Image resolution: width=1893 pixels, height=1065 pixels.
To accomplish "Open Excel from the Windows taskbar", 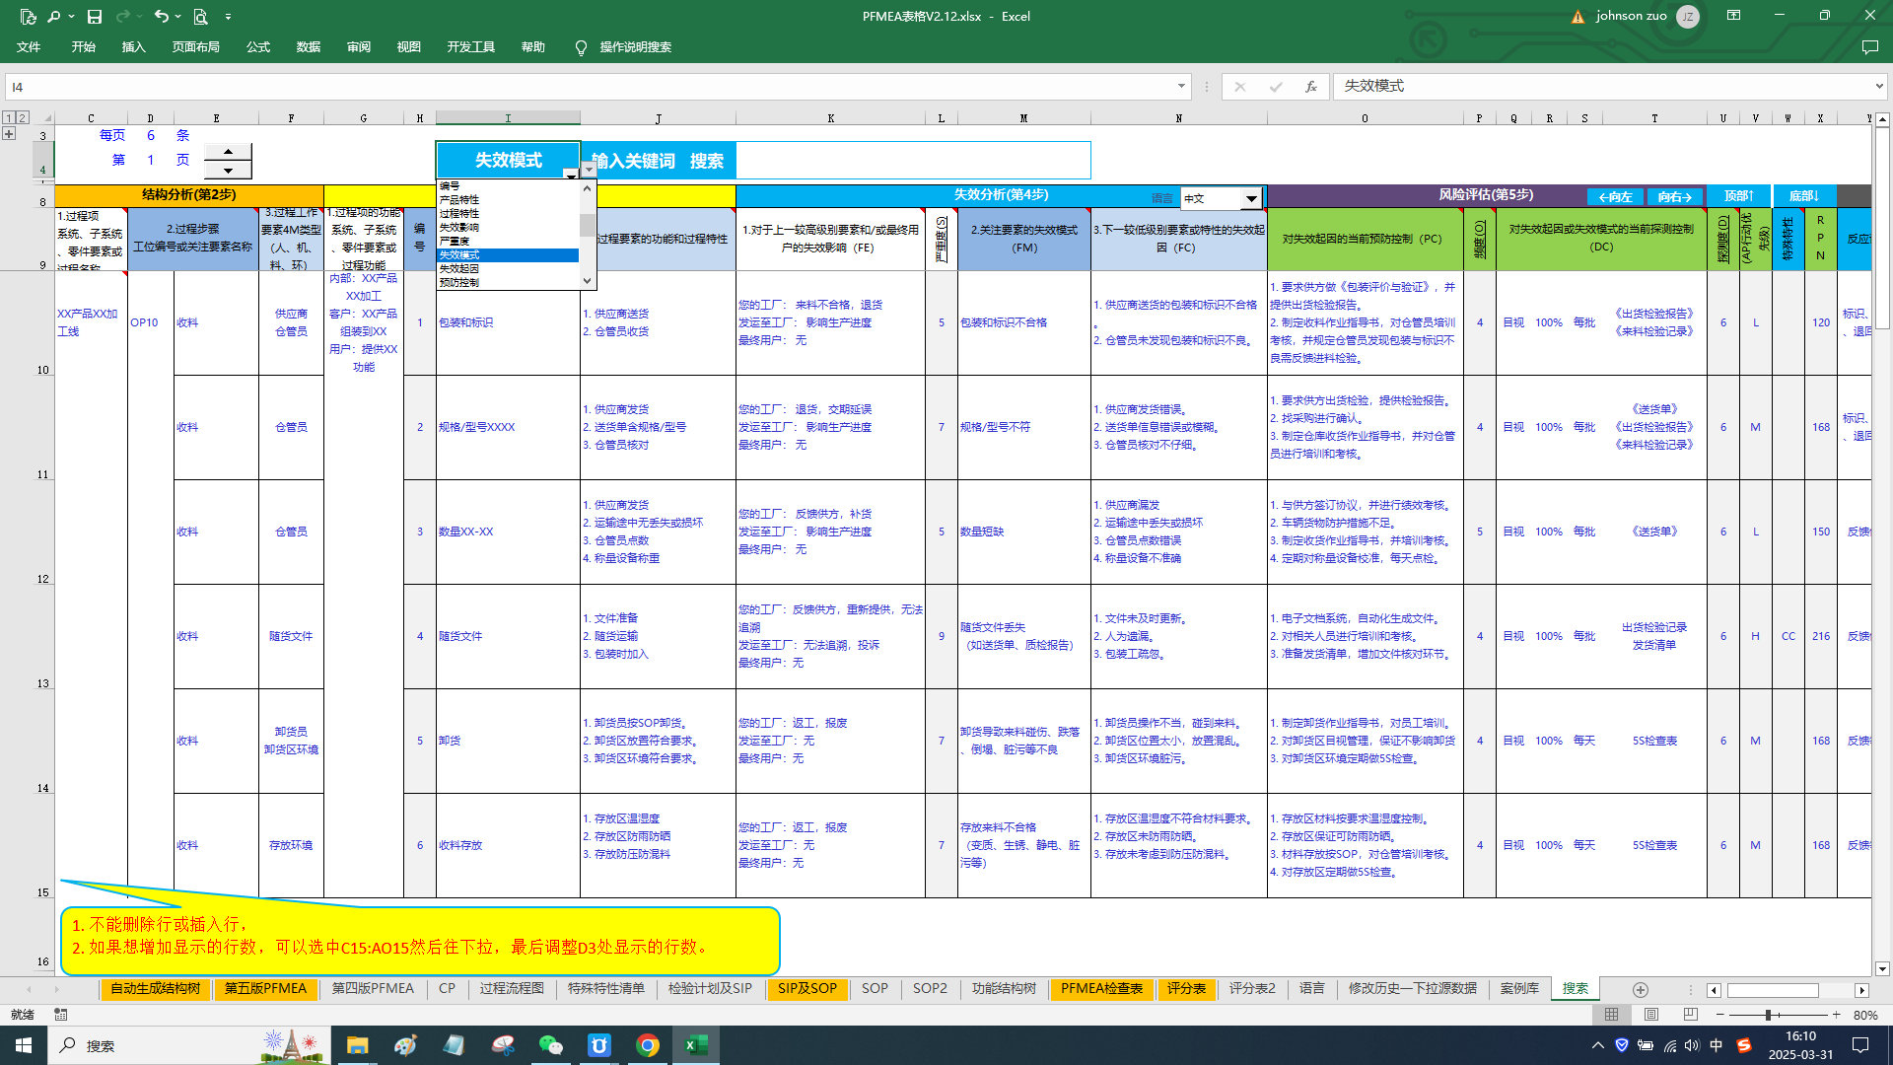I will (696, 1045).
